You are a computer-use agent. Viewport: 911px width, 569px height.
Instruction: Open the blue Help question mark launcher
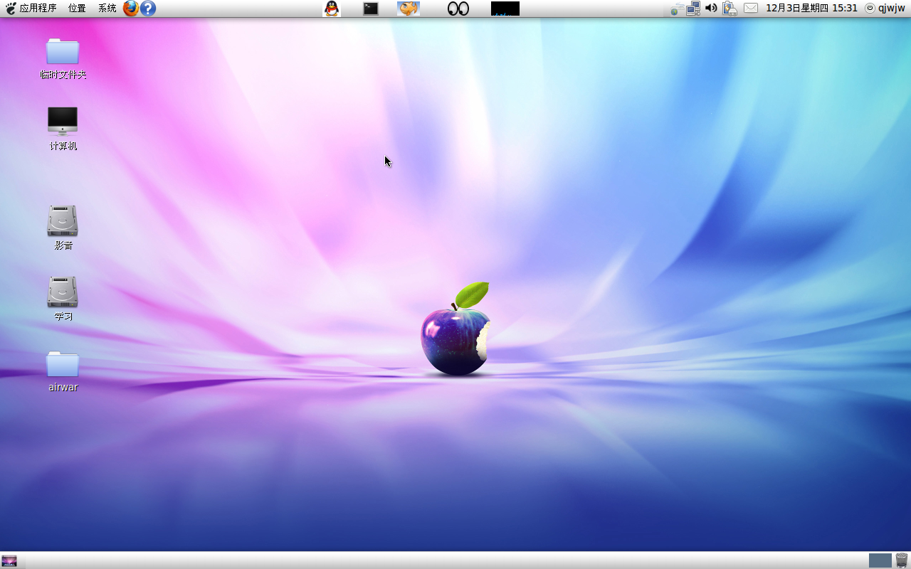pyautogui.click(x=148, y=9)
